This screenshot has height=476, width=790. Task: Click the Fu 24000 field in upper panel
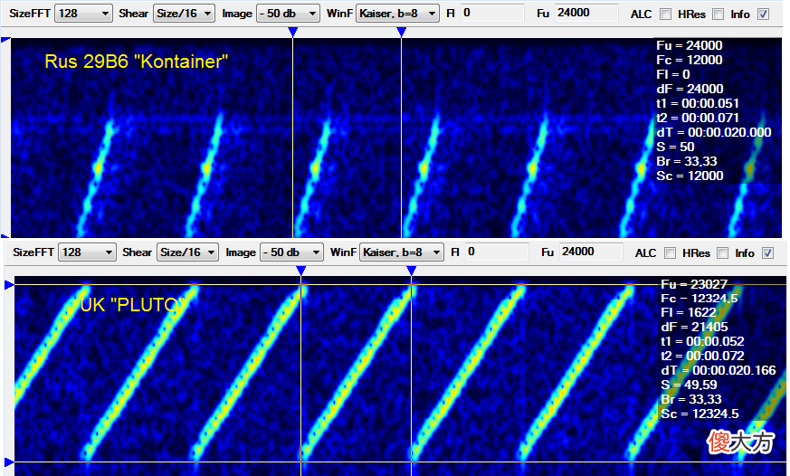[586, 13]
